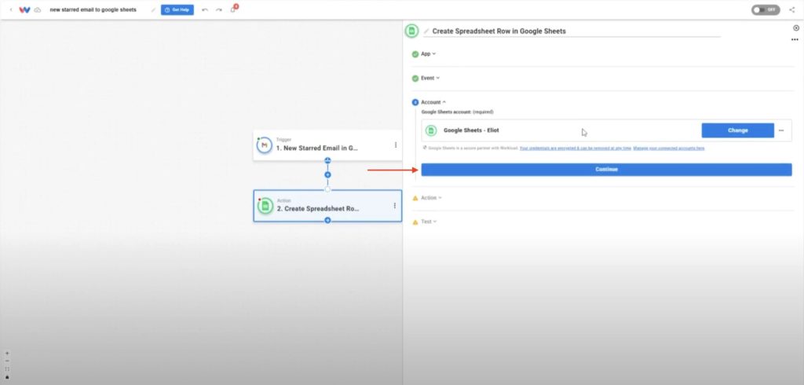This screenshot has height=385, width=804.
Task: Expand the App section
Action: pyautogui.click(x=428, y=54)
